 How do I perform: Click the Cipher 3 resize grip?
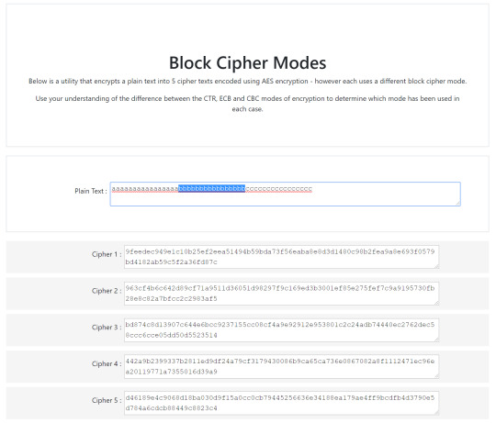436,340
